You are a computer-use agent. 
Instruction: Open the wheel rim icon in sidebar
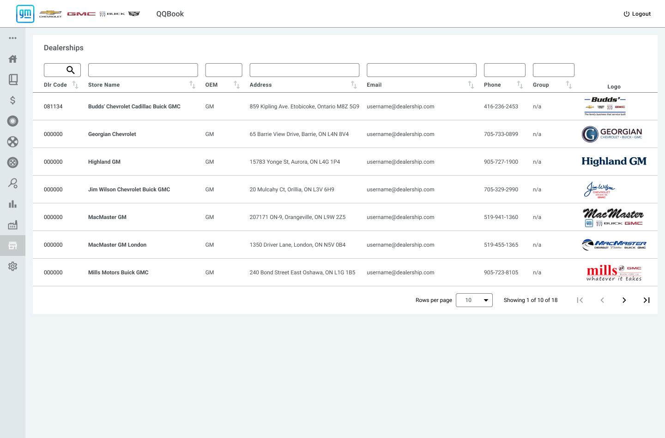pyautogui.click(x=12, y=162)
